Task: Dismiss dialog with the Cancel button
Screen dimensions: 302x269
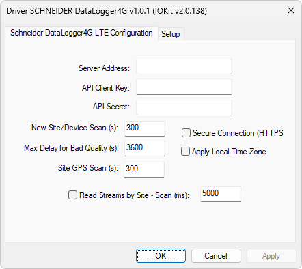Action: click(216, 256)
